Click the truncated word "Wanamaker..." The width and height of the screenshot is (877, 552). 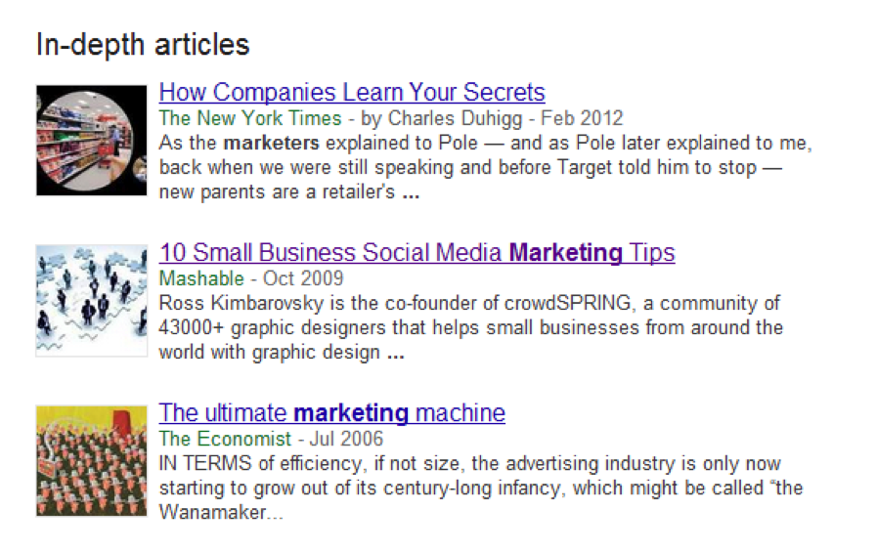[221, 512]
